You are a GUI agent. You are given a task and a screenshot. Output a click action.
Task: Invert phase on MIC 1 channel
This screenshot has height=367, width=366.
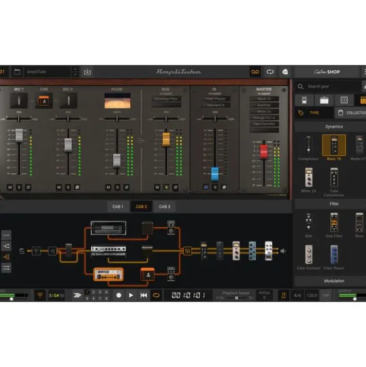[x=28, y=188]
